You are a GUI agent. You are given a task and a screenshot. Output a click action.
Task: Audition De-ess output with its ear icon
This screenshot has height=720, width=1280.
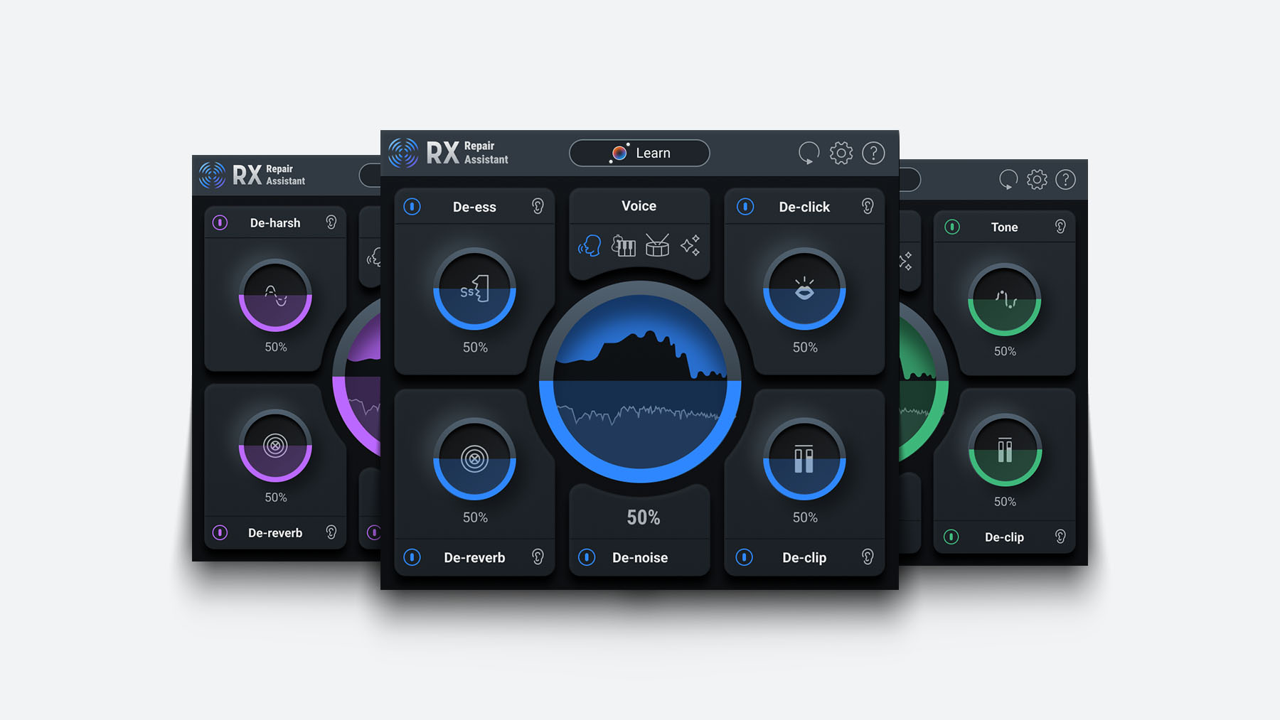click(x=538, y=206)
